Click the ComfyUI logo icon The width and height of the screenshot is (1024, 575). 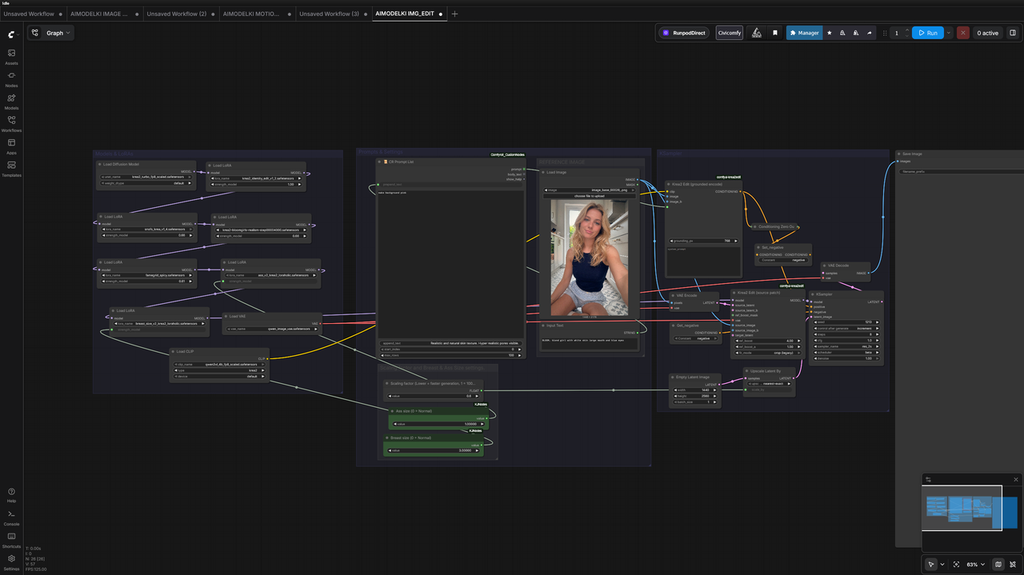tap(11, 34)
